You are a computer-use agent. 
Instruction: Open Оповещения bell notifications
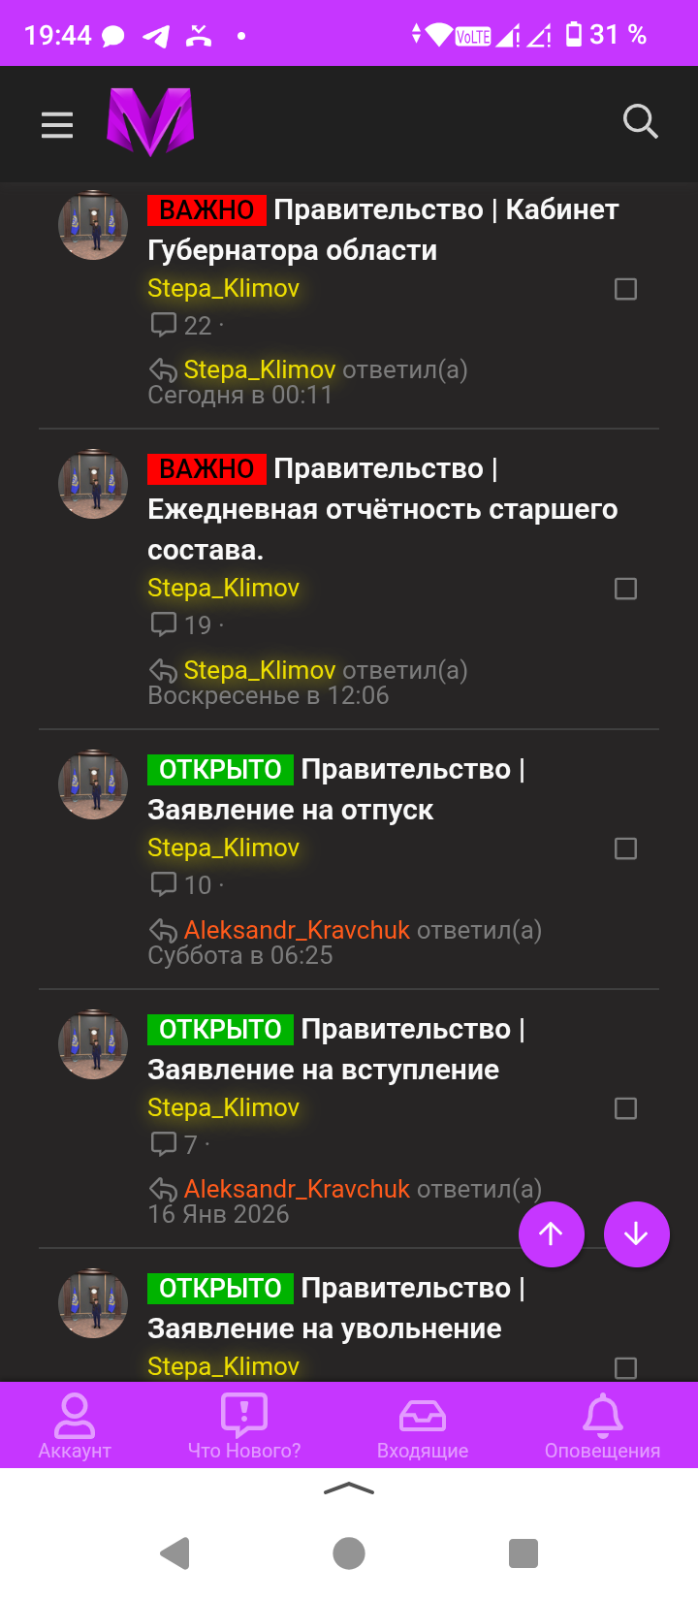[x=602, y=1425]
